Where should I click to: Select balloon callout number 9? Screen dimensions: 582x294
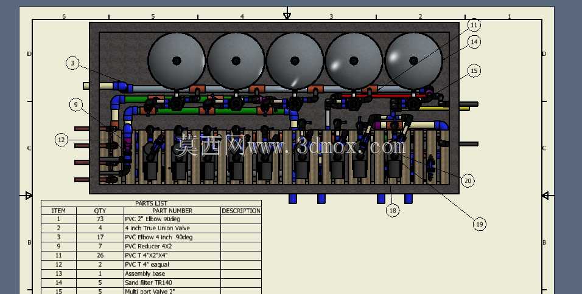pos(76,105)
